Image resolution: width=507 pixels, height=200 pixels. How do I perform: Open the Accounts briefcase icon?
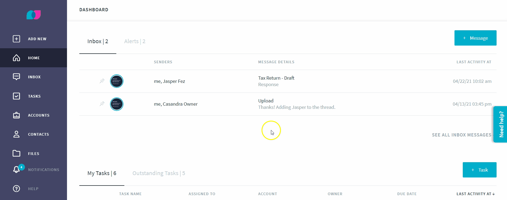pyautogui.click(x=16, y=115)
